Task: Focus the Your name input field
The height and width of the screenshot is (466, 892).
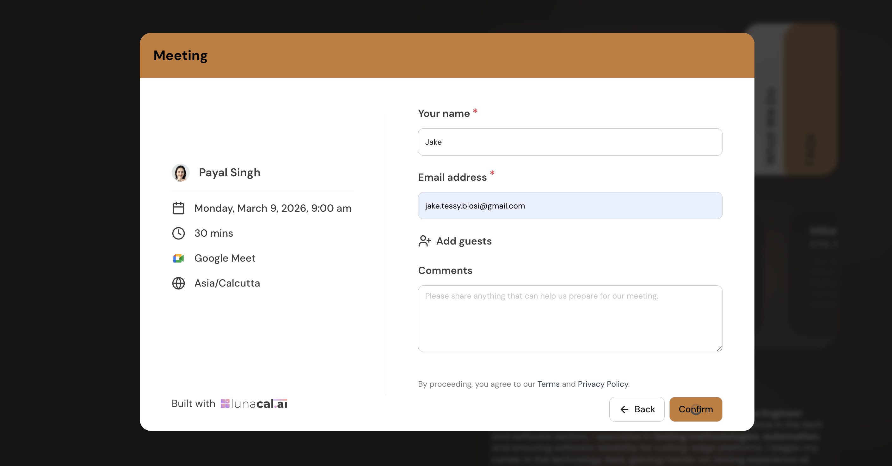Action: click(569, 142)
